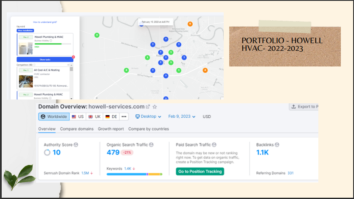This screenshot has width=354, height=199.
Task: Click the competitors list scrollbar up arrow
Action: tap(71, 65)
